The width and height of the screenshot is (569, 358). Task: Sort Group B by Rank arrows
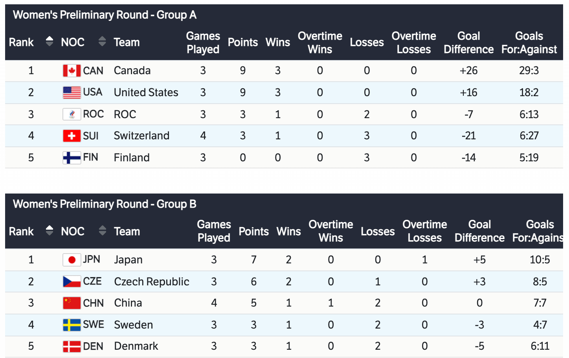click(x=49, y=230)
